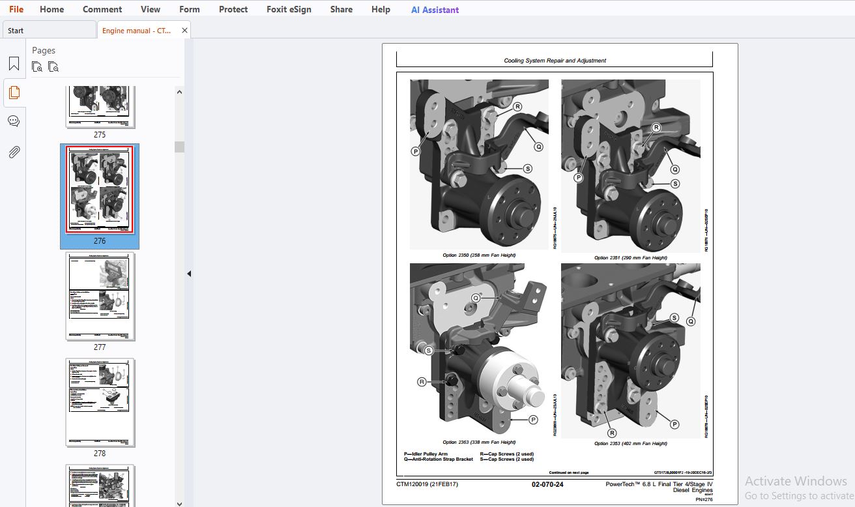The height and width of the screenshot is (507, 855).
Task: Click the 'Pages' panel heading
Action: 44,50
